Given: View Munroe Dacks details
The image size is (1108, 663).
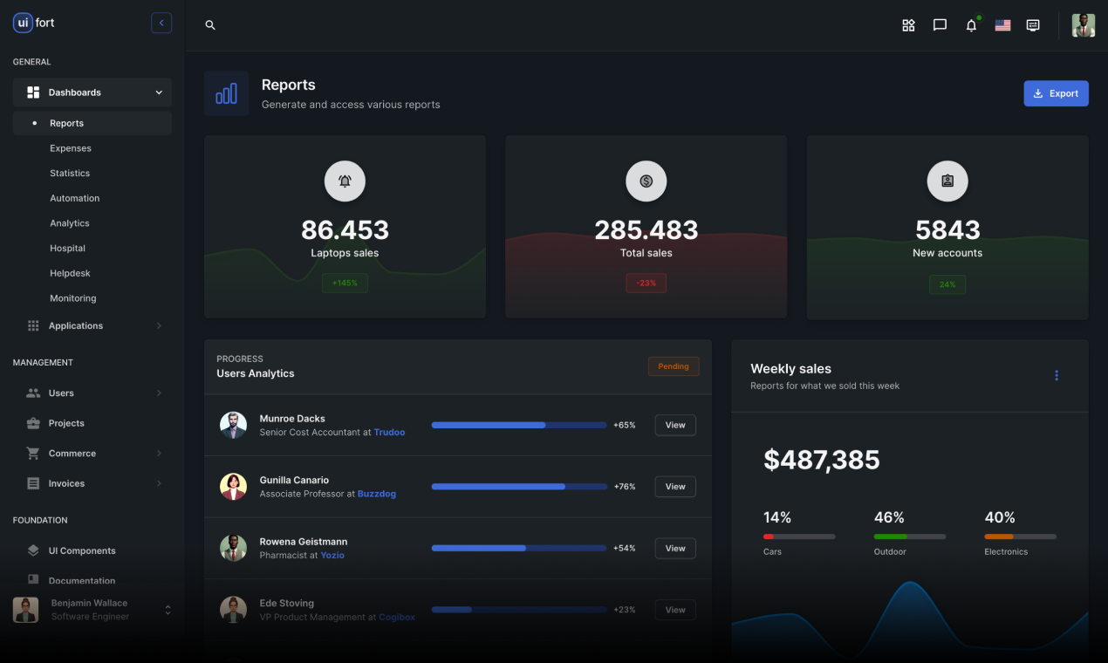Looking at the screenshot, I should pyautogui.click(x=675, y=425).
